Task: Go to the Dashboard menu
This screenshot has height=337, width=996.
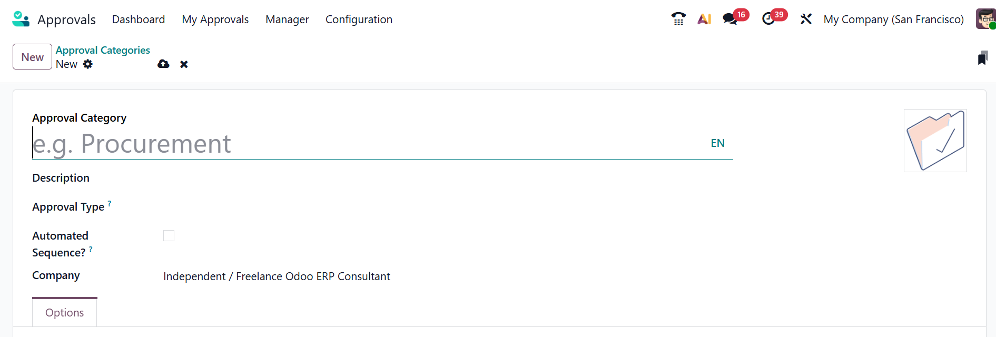Action: pos(139,19)
